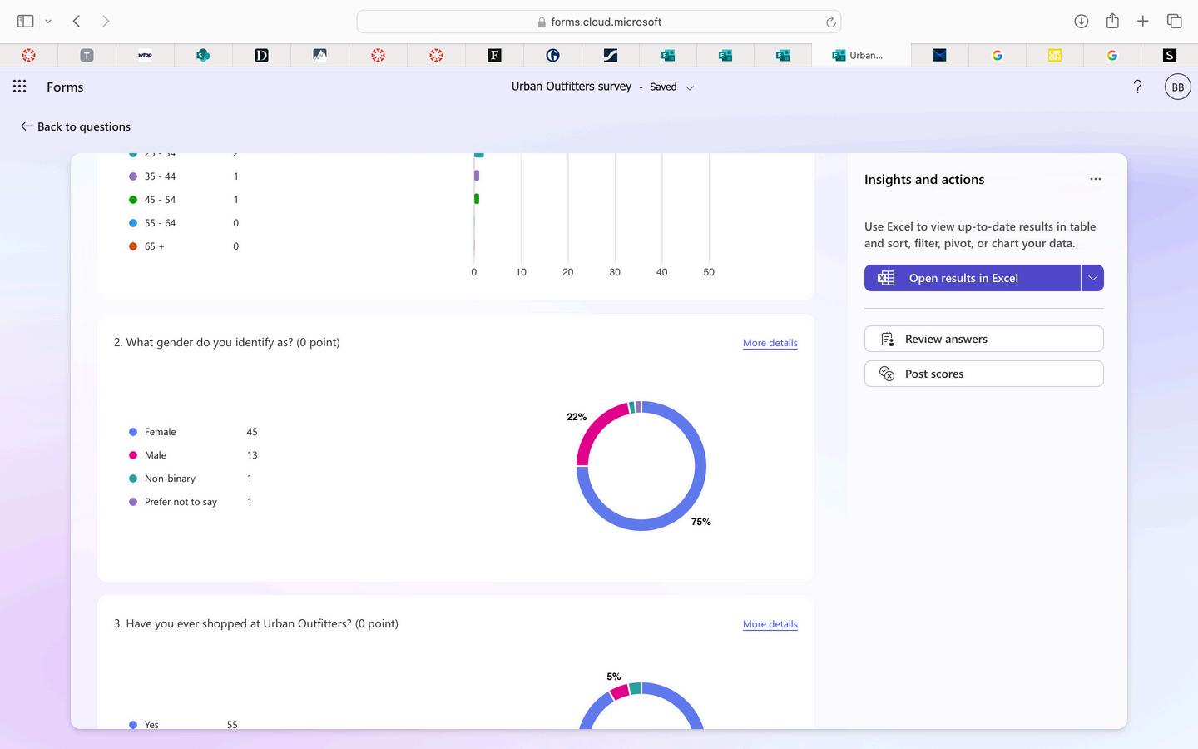Open the Microsoft 365 app launcher grid
The height and width of the screenshot is (749, 1198).
tap(20, 87)
